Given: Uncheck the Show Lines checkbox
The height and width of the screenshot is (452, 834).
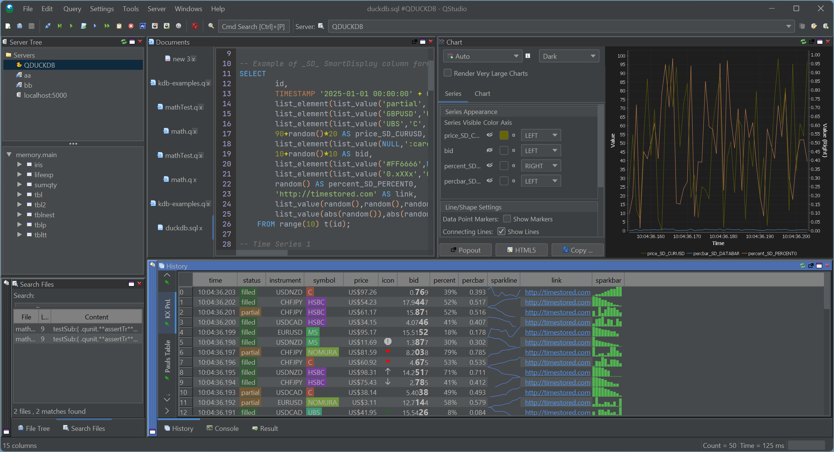Looking at the screenshot, I should 501,231.
